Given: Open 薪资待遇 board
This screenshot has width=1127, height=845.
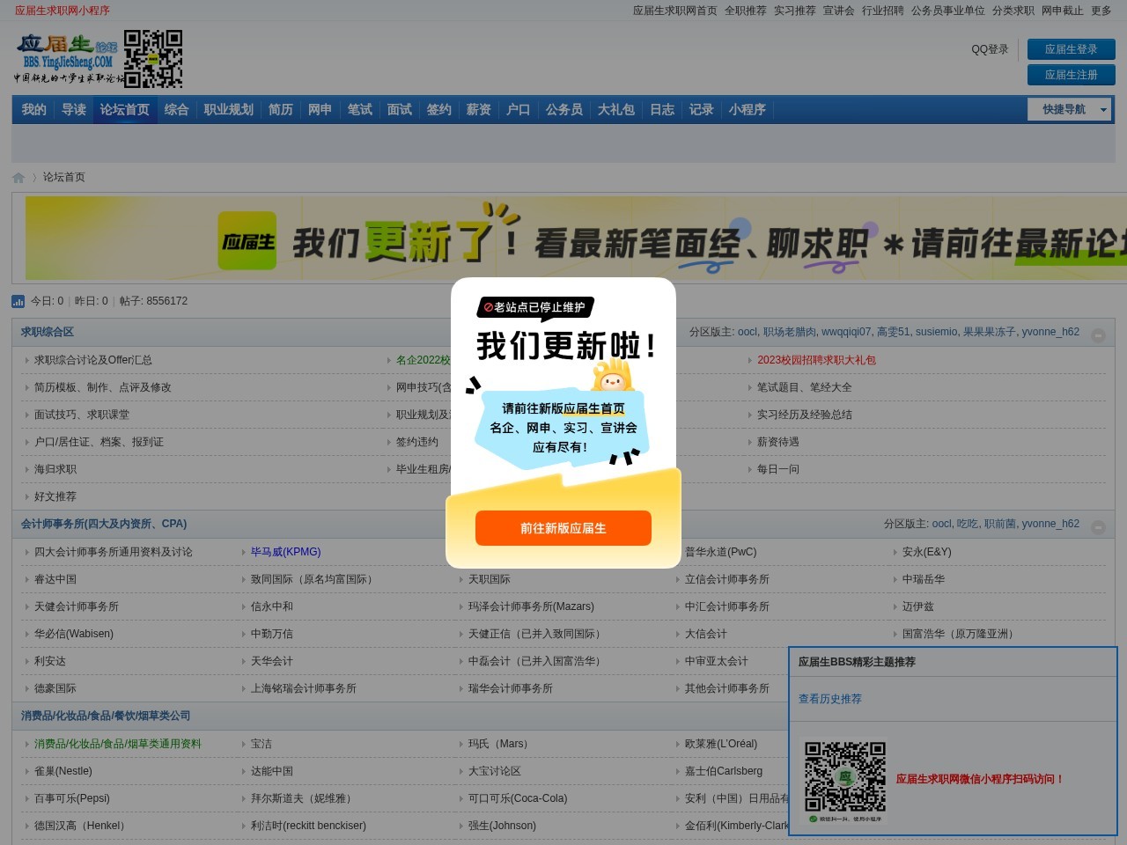Looking at the screenshot, I should pos(778,442).
